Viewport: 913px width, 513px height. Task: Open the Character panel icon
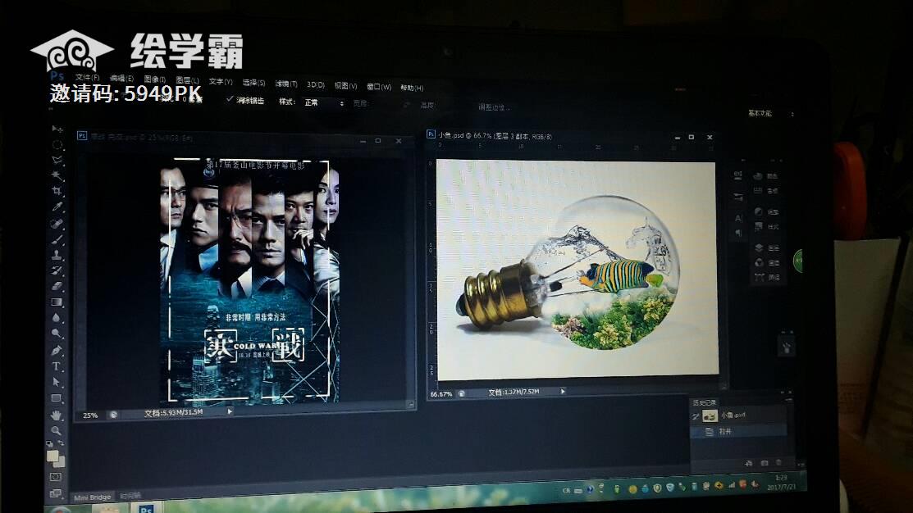[738, 218]
